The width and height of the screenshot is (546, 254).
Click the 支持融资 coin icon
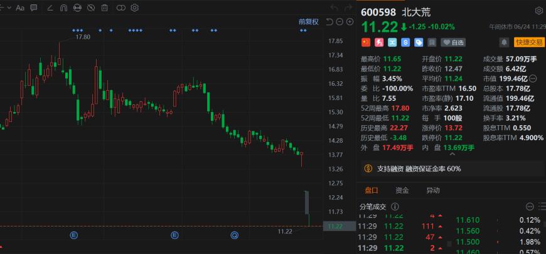click(x=368, y=169)
